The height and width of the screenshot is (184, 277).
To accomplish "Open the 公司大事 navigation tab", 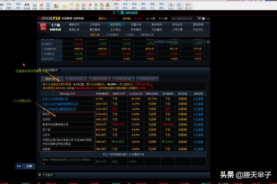I will click(177, 29).
